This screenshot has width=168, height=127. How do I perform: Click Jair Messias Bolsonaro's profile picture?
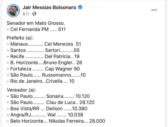(13, 11)
